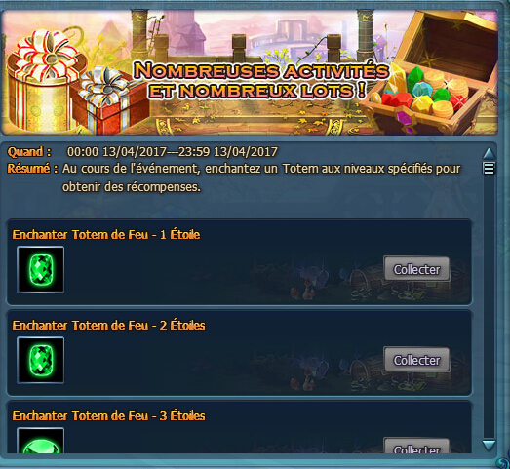The height and width of the screenshot is (469, 510).
Task: Click the 'Enchanter Totem de Feu - 3 Étoiles' heading
Action: coord(108,416)
